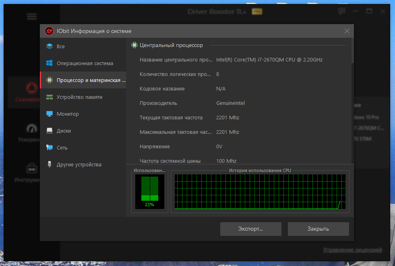The width and height of the screenshot is (395, 266).
Task: Click the CPU usage meter showing 23%
Action: (x=150, y=192)
